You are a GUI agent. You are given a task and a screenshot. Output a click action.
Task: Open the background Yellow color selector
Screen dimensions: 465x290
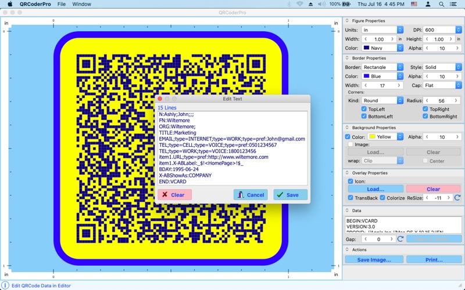385,137
